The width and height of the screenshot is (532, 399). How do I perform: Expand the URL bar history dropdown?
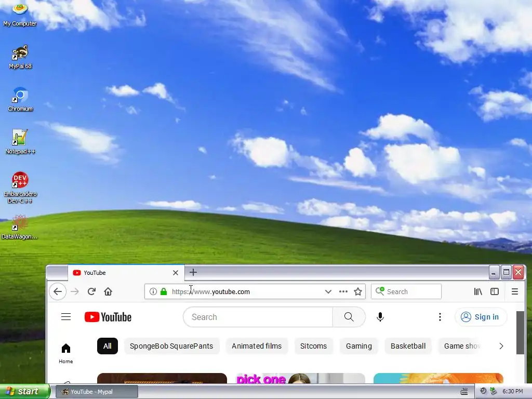[x=328, y=291]
